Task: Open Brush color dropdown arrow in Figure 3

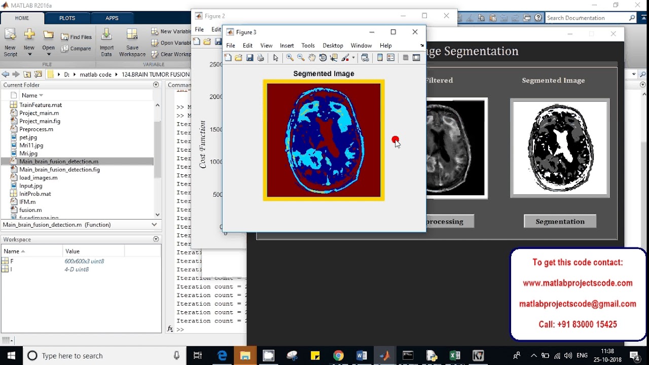Action: pyautogui.click(x=353, y=58)
